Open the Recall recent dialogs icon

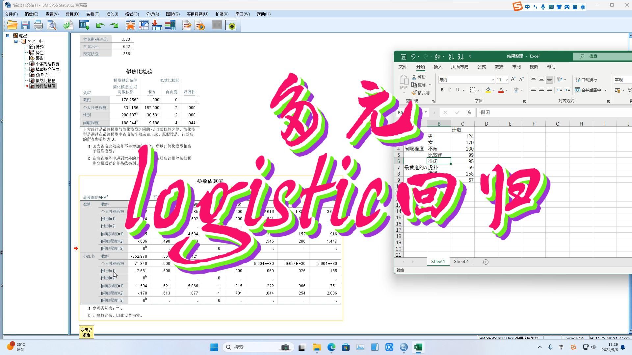tap(84, 25)
